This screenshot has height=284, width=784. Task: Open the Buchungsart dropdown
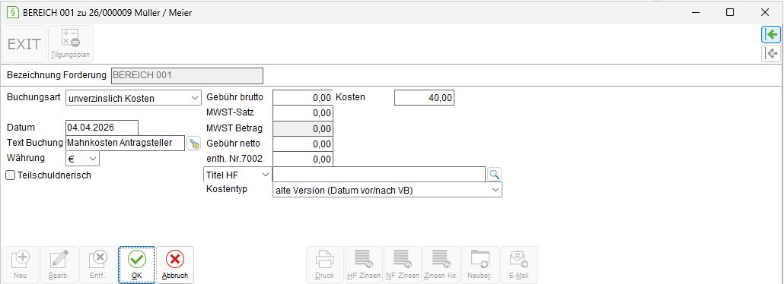pos(133,98)
